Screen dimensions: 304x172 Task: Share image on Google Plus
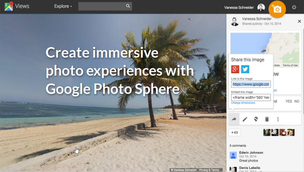tap(235, 69)
